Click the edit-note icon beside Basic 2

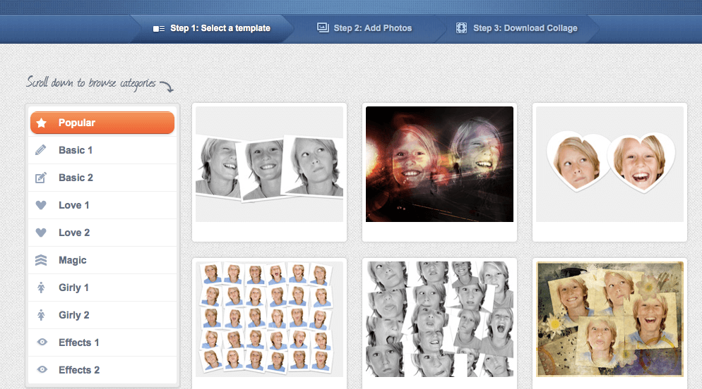[42, 178]
